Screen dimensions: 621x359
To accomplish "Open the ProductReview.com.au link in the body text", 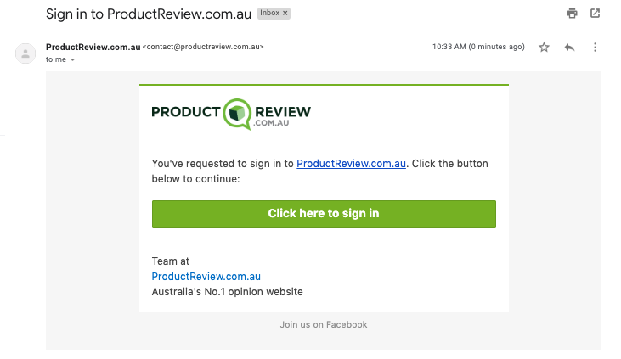I will tap(351, 164).
